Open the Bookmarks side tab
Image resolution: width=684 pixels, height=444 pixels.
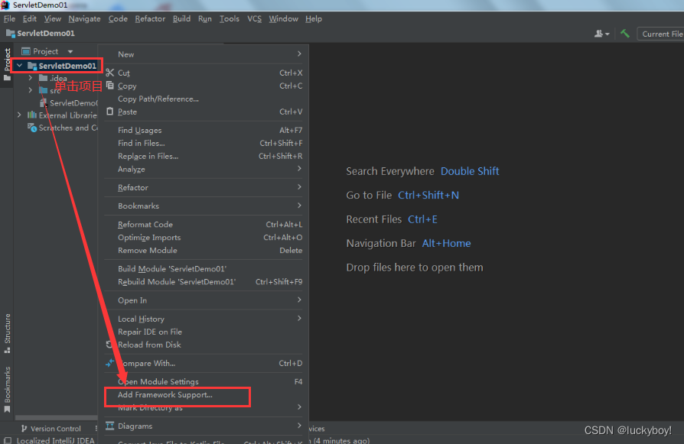[x=7, y=390]
